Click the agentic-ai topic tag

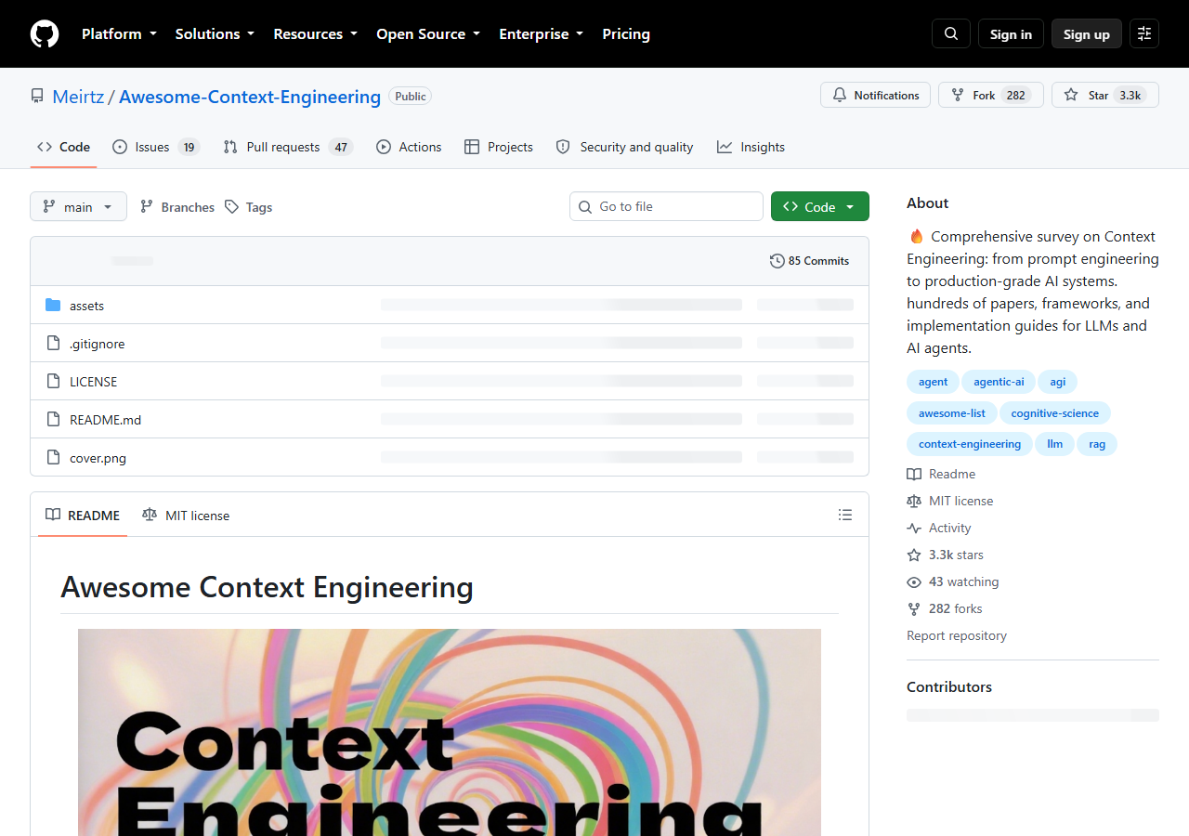(999, 382)
